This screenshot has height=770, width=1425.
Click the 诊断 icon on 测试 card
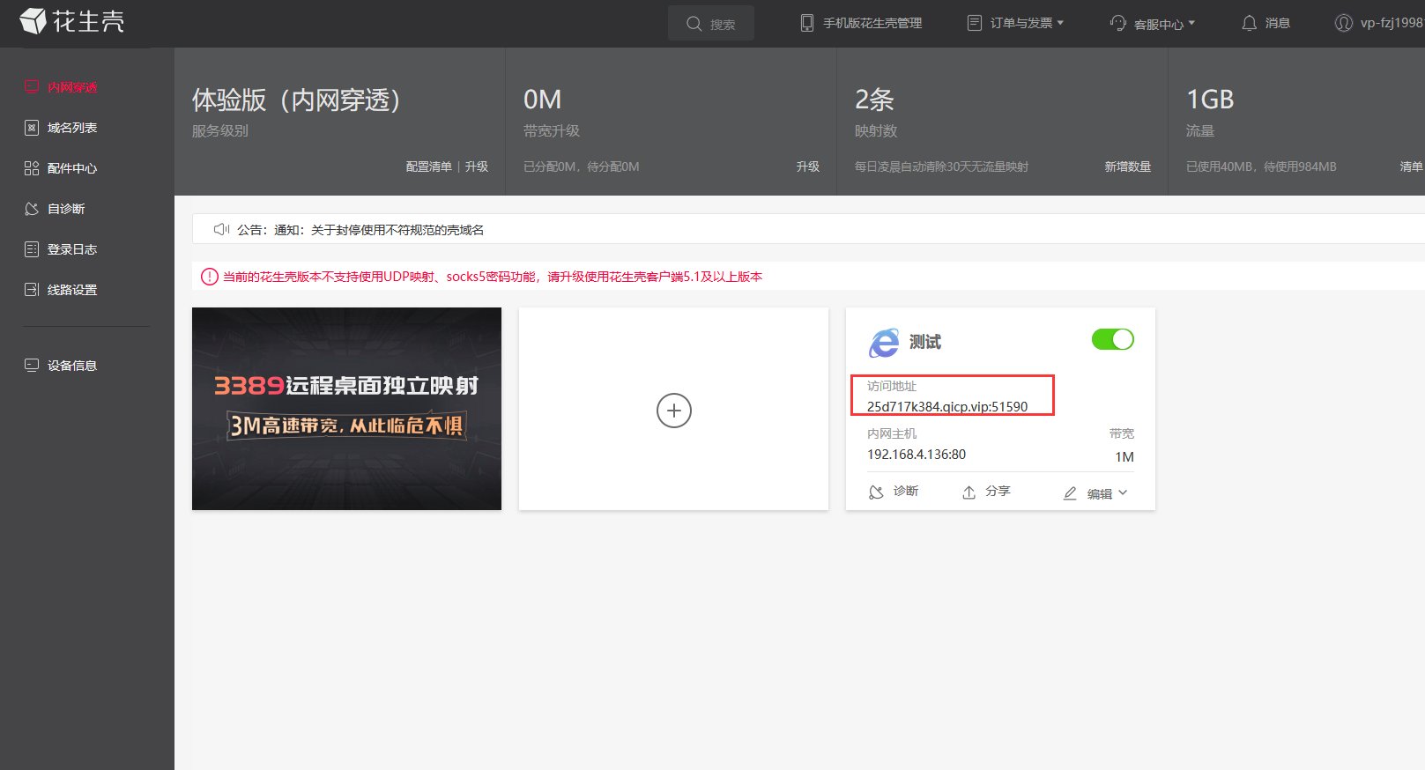(876, 492)
